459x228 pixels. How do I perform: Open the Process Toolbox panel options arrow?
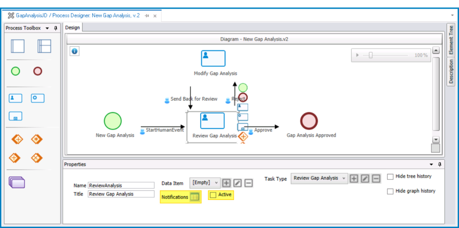point(47,28)
